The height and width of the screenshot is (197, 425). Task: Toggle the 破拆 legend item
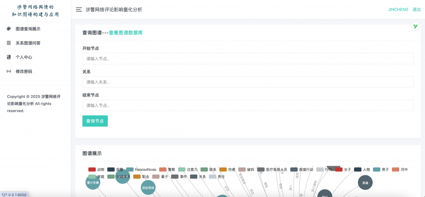click(x=247, y=170)
